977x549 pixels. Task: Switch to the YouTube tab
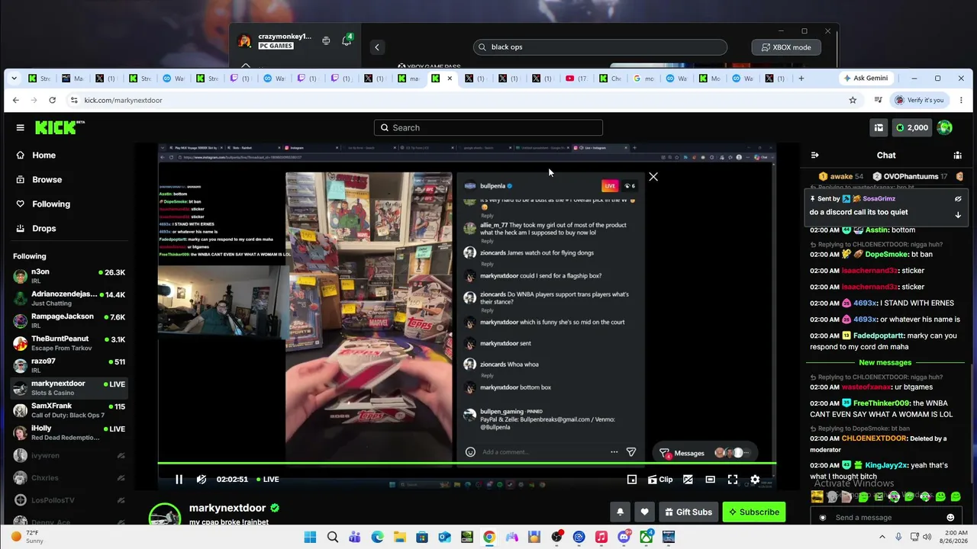pyautogui.click(x=576, y=79)
